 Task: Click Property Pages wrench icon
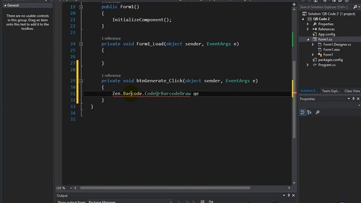coord(318,112)
